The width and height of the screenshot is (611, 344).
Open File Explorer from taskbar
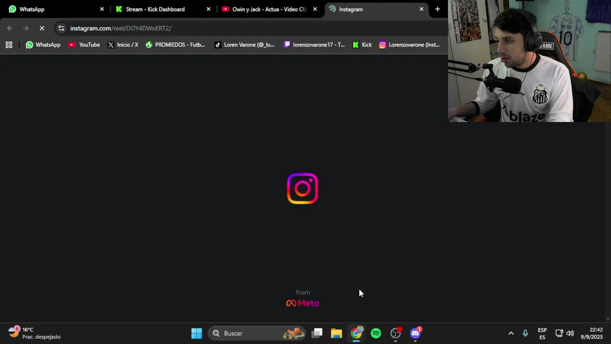click(337, 333)
